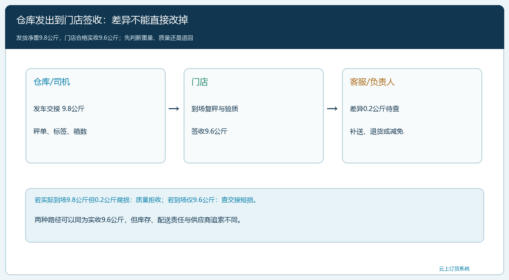Click the 发车交接 9.8公斤 line
The width and height of the screenshot is (509, 280).
click(x=59, y=109)
